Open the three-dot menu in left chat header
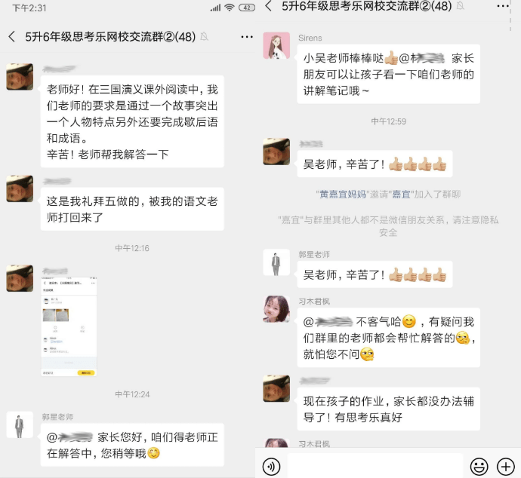 pos(247,37)
